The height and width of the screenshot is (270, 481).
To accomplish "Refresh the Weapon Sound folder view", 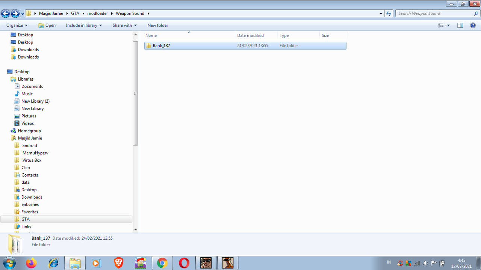I will (x=389, y=13).
